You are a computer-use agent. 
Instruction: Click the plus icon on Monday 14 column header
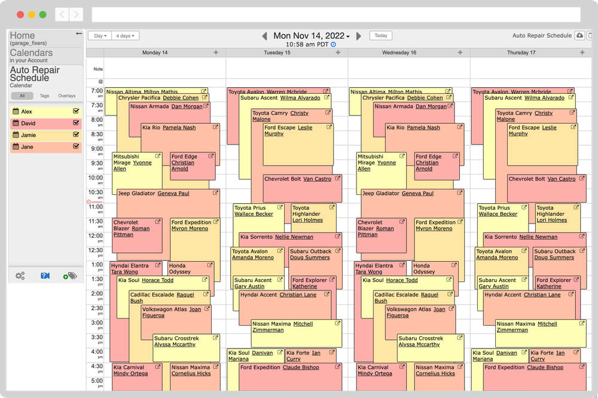pyautogui.click(x=216, y=53)
